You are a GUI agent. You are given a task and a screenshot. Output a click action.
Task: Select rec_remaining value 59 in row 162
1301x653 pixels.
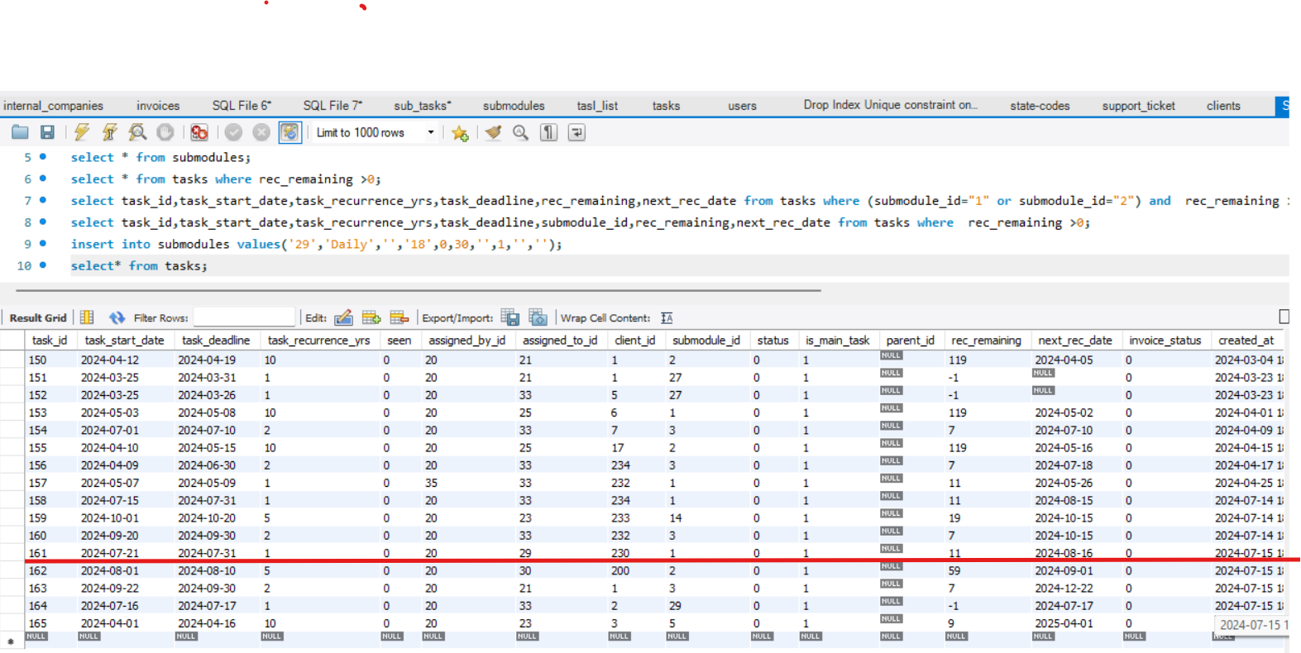(x=986, y=571)
